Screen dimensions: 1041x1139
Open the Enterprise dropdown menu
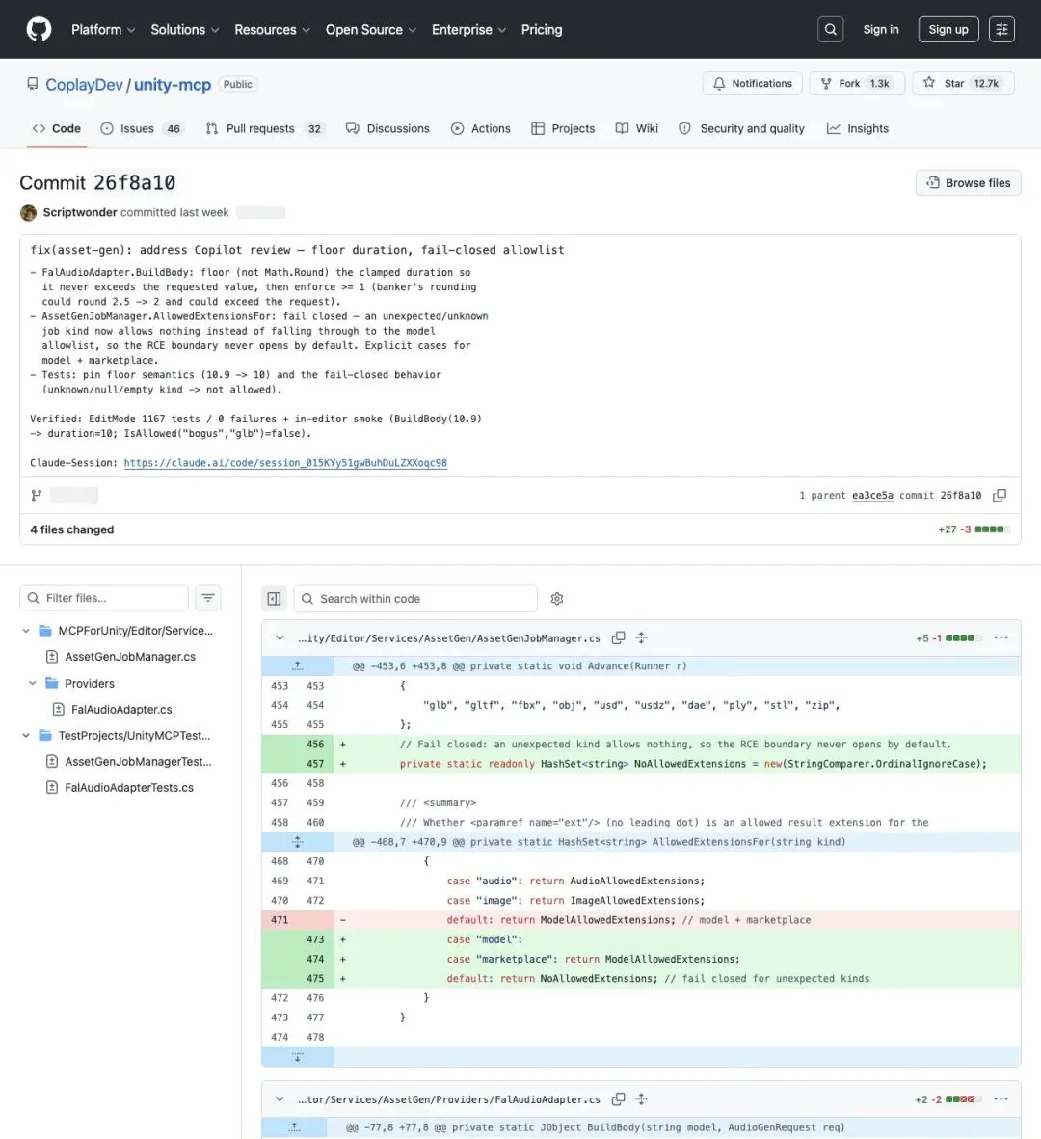point(469,29)
